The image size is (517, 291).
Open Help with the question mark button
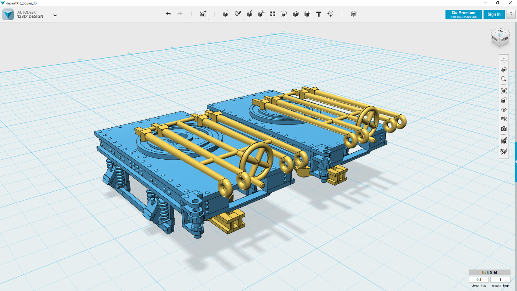(x=511, y=14)
